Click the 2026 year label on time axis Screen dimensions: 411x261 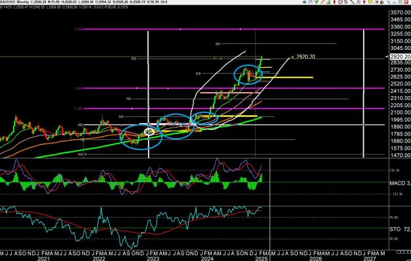pyautogui.click(x=316, y=258)
